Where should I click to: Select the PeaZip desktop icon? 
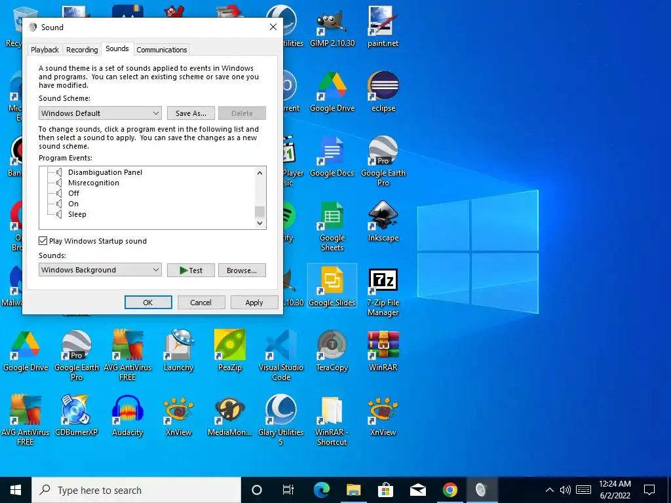230,350
